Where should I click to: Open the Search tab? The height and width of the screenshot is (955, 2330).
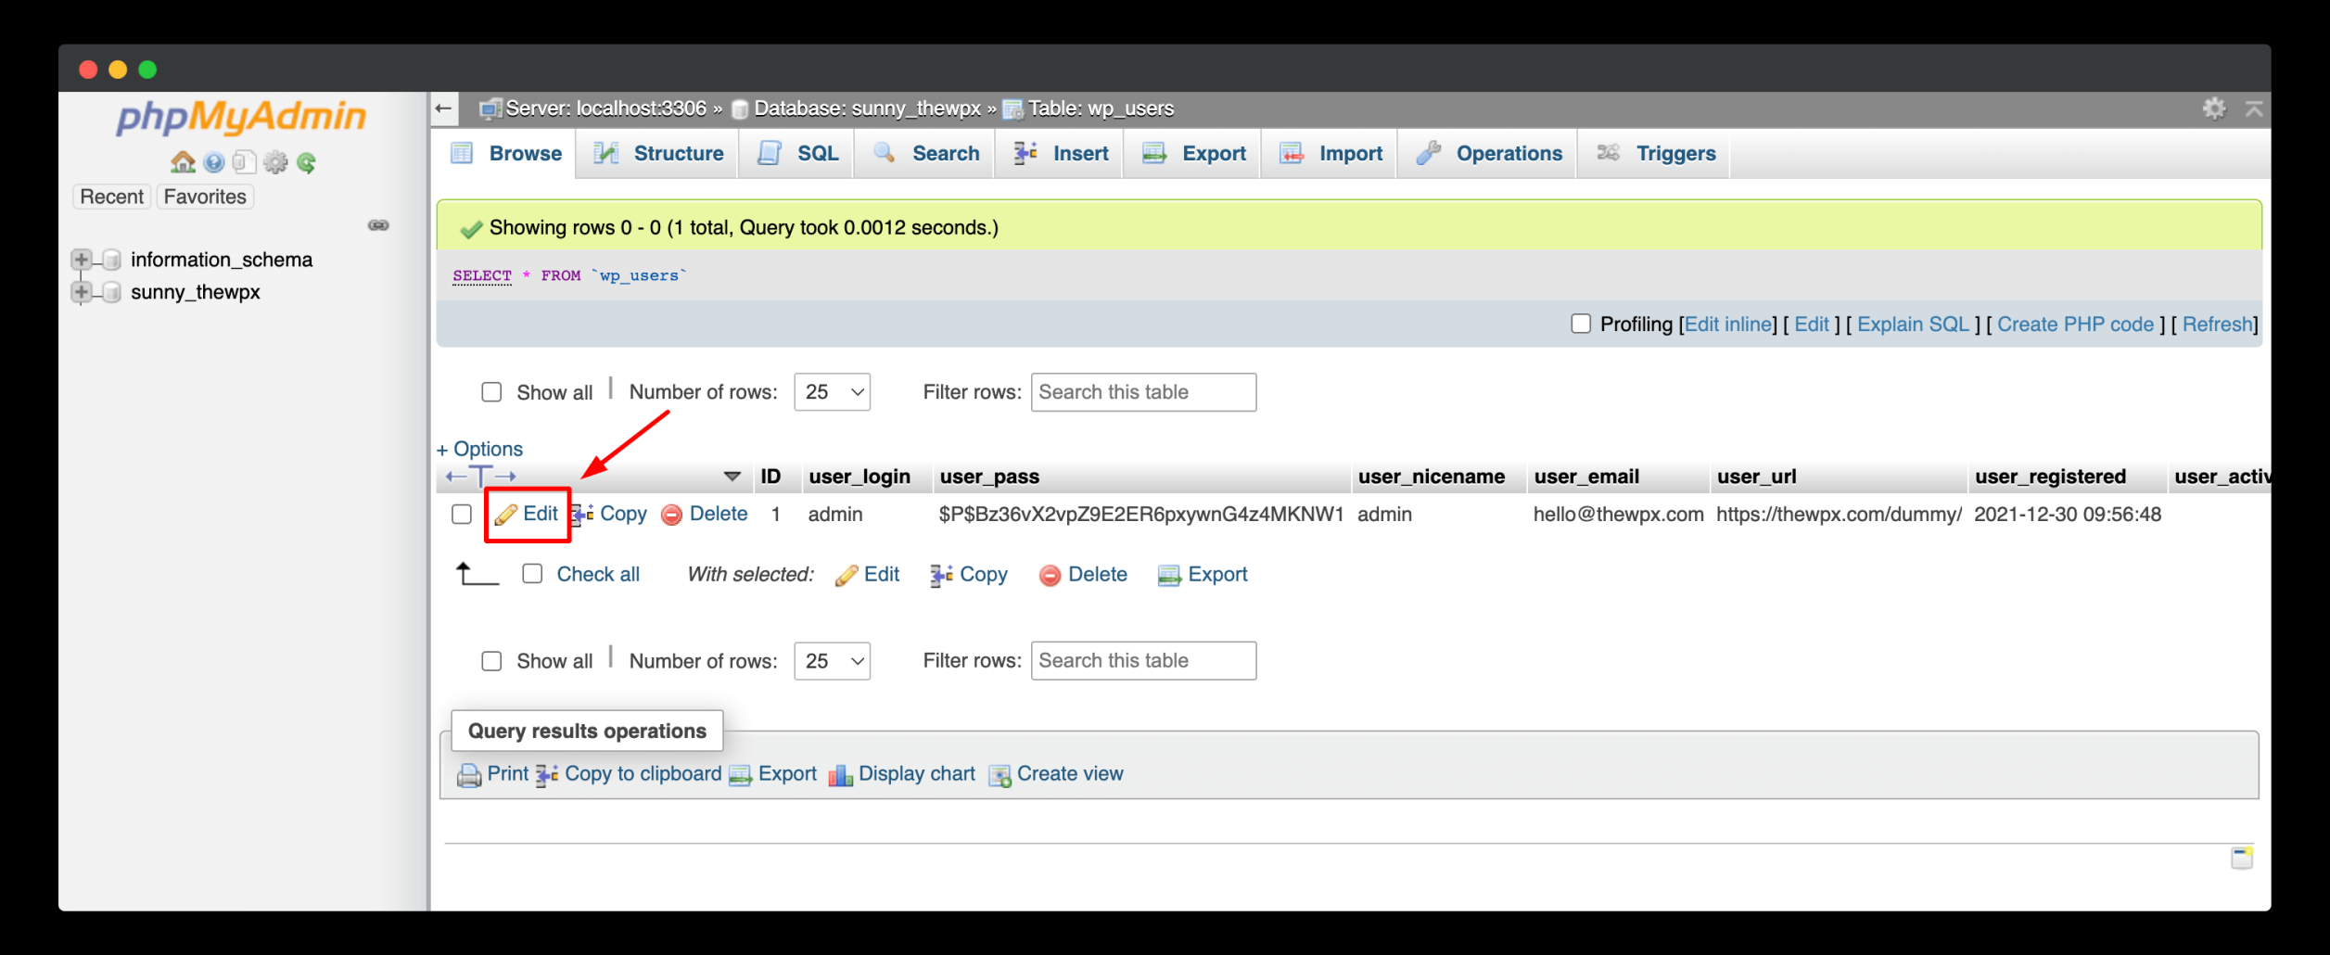point(926,154)
